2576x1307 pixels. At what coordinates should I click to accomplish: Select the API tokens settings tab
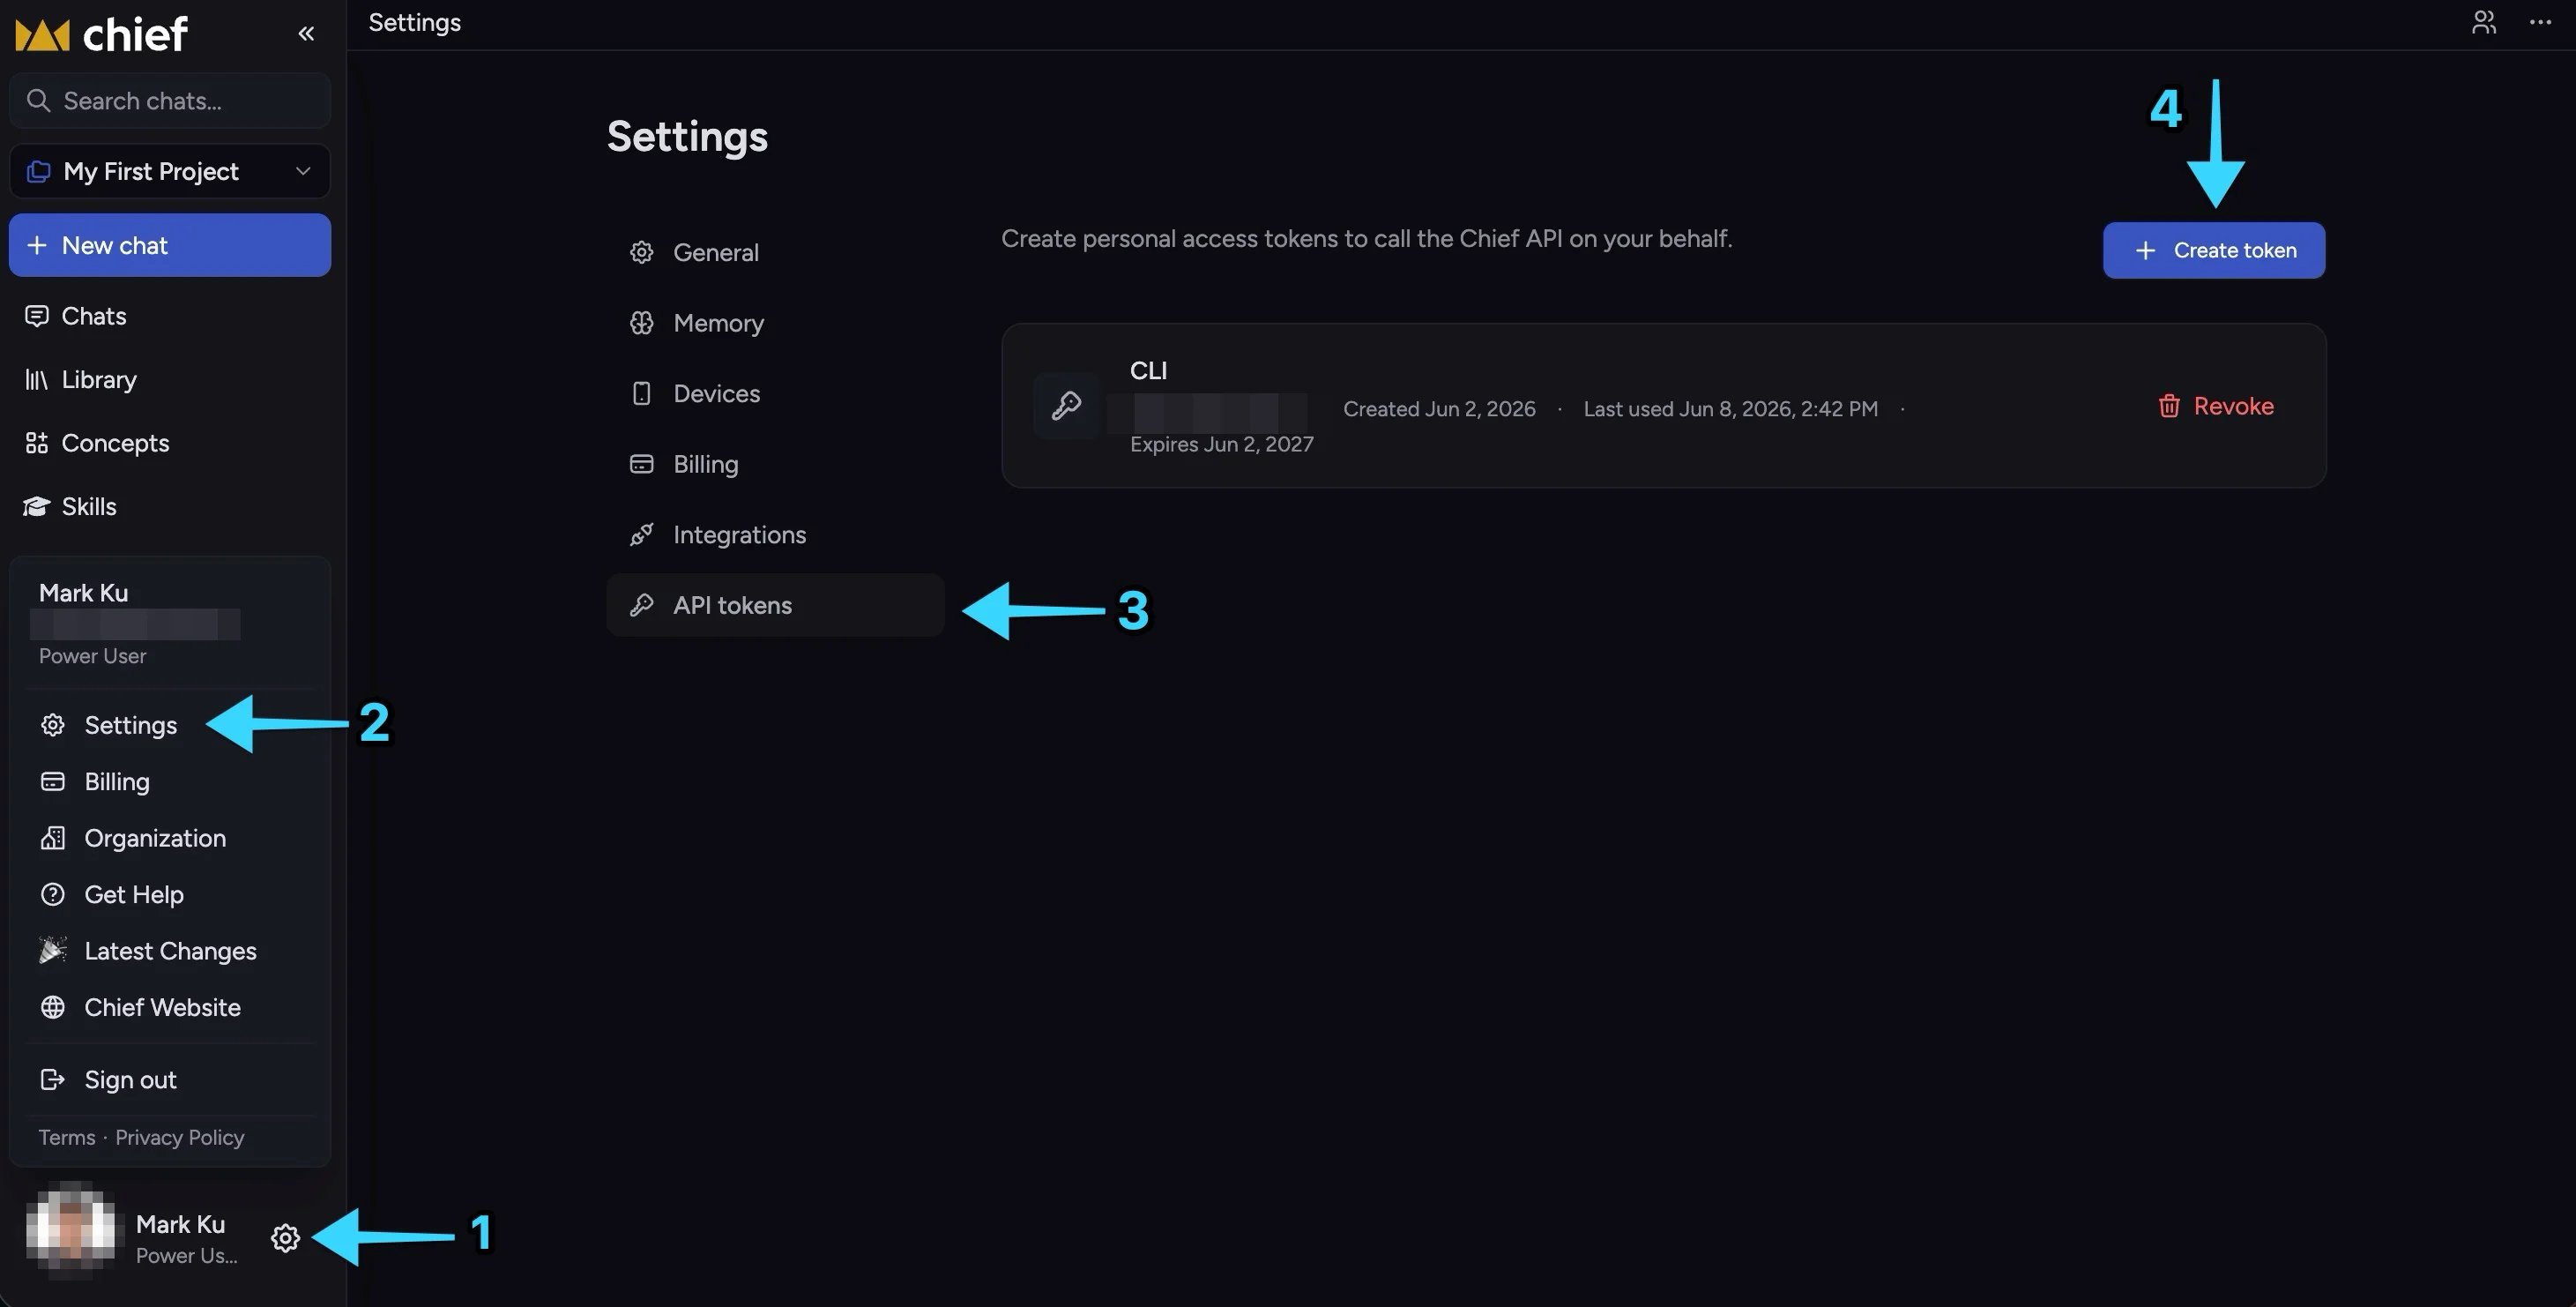[775, 605]
